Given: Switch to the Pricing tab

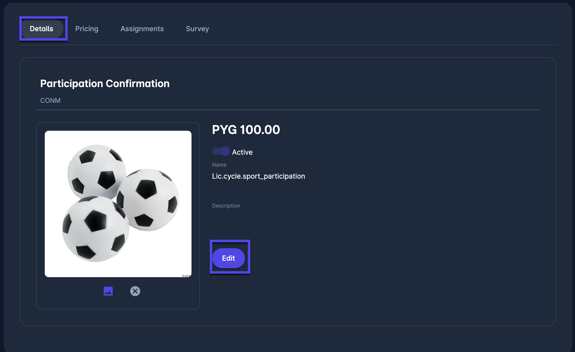Looking at the screenshot, I should [87, 29].
